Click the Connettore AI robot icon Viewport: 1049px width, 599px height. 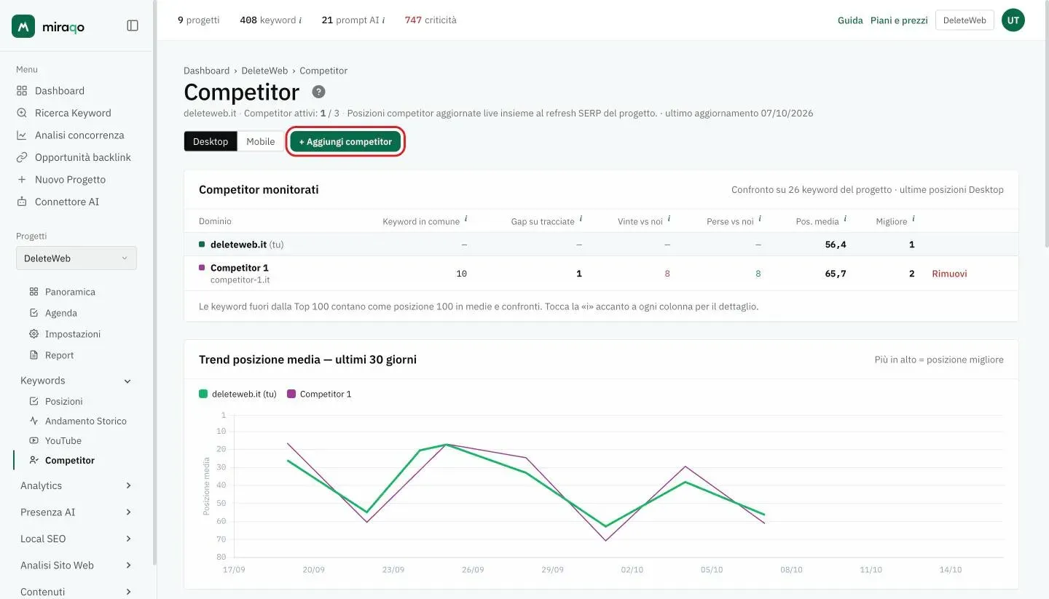[22, 202]
